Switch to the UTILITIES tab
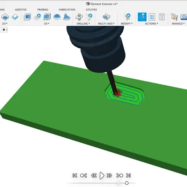 91,10
